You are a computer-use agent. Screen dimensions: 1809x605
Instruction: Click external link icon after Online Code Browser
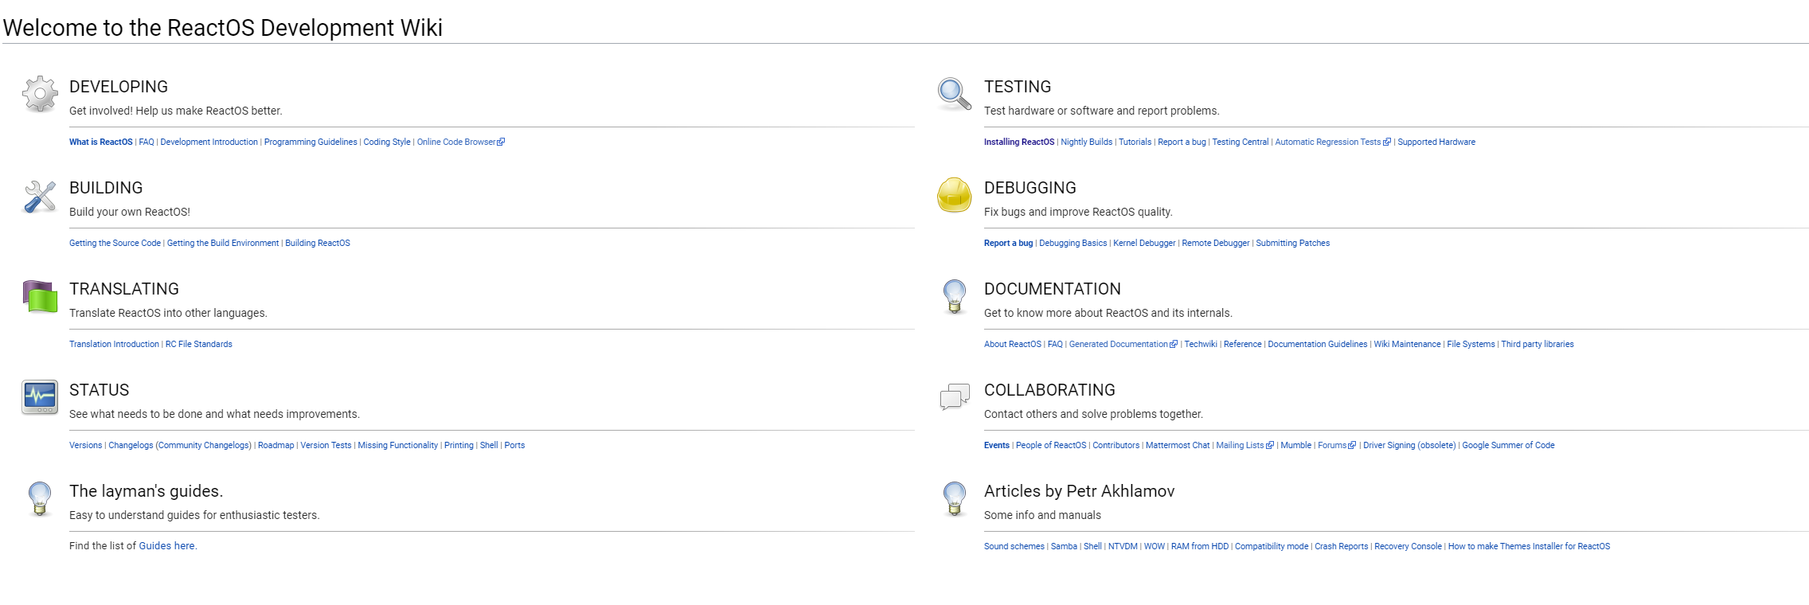(x=501, y=142)
